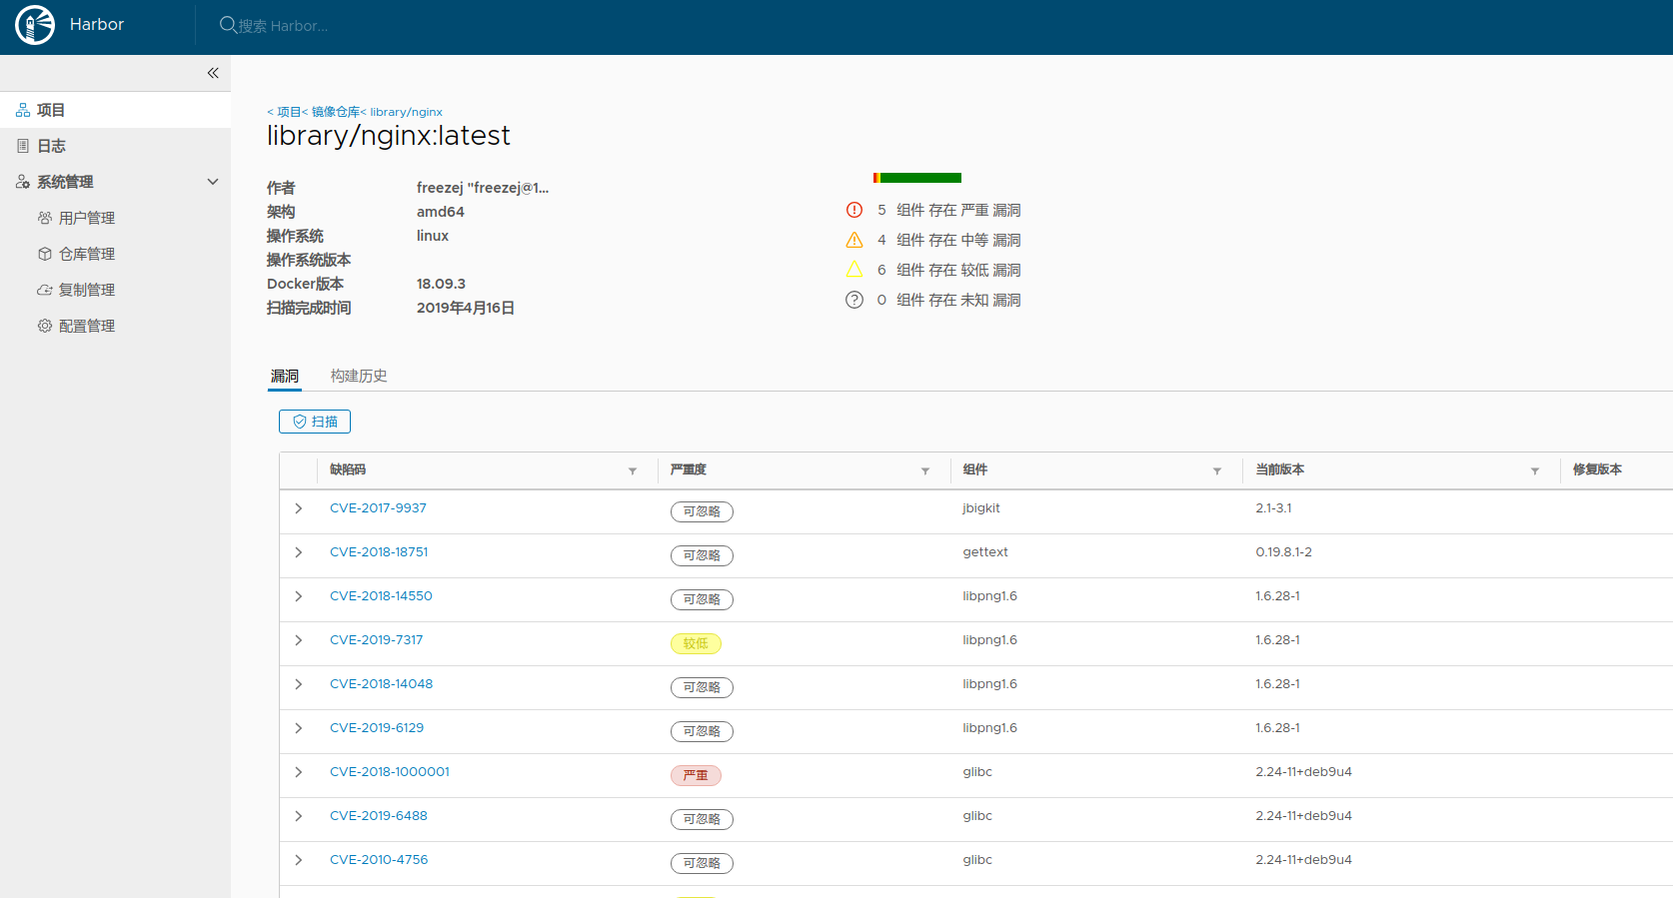Expand row CVE-2019-6129 details
Screen dimensions: 1673x898
point(299,728)
